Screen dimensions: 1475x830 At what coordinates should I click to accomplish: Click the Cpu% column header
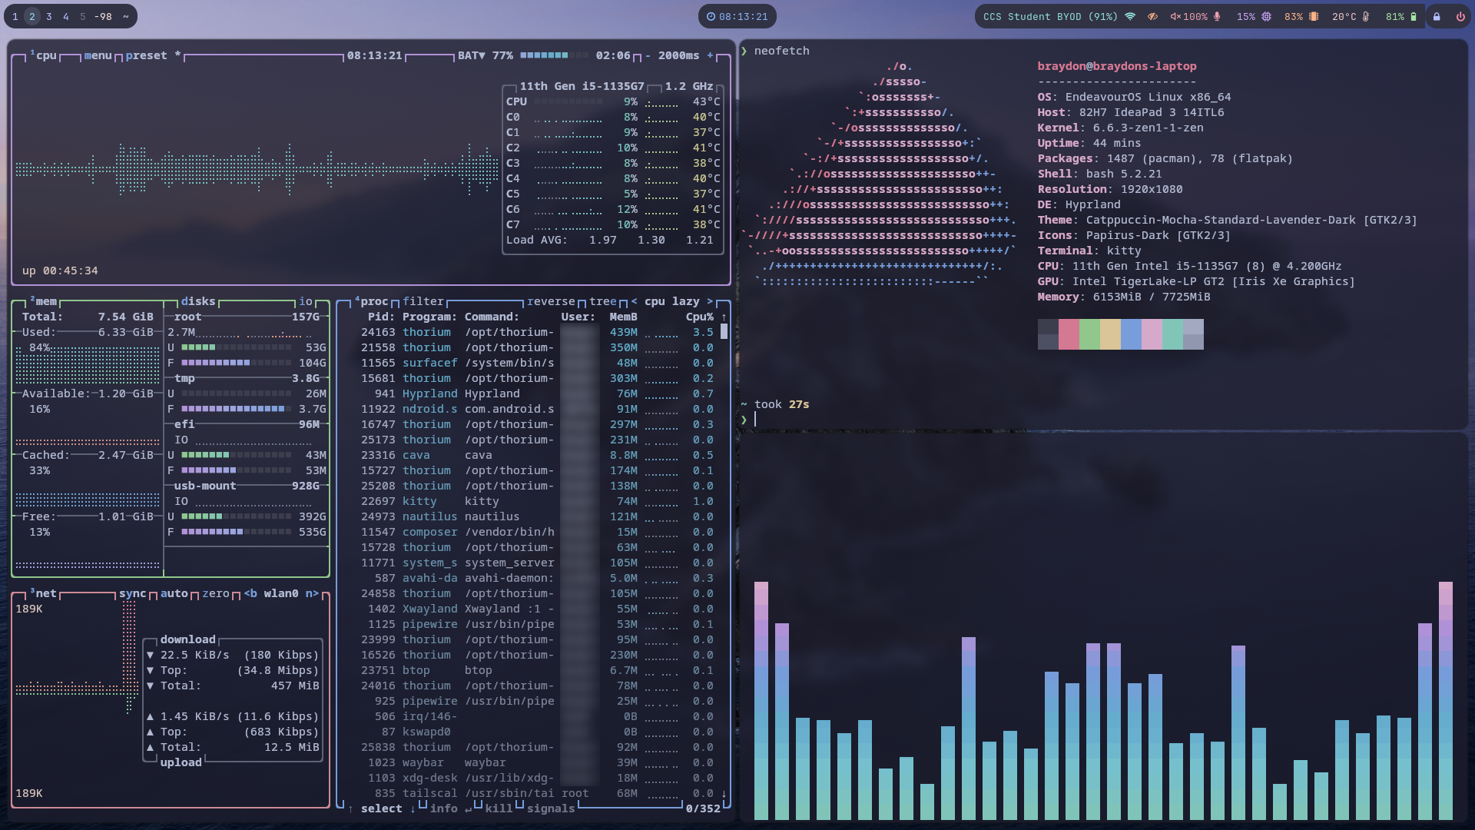[700, 317]
